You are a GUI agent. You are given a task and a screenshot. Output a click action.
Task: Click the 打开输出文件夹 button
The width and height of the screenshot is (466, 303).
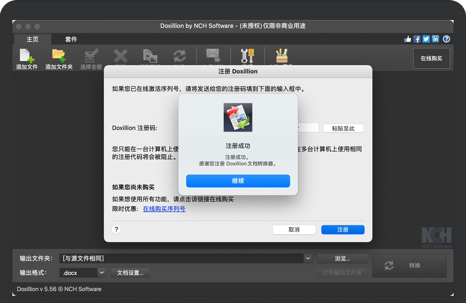[342, 273]
